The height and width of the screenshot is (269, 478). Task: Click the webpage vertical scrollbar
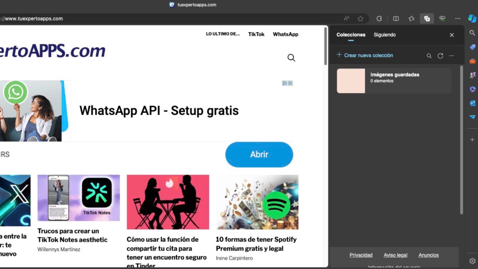coord(326,46)
